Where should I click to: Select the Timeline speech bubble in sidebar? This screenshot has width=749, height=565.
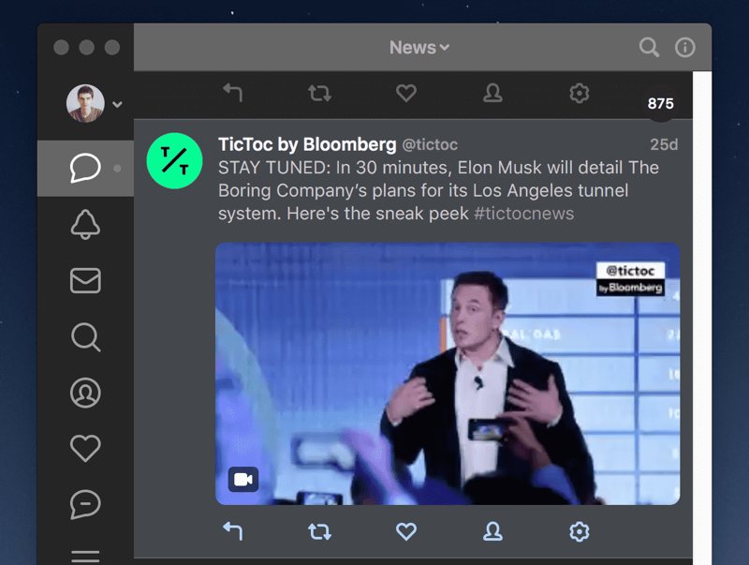pyautogui.click(x=85, y=169)
